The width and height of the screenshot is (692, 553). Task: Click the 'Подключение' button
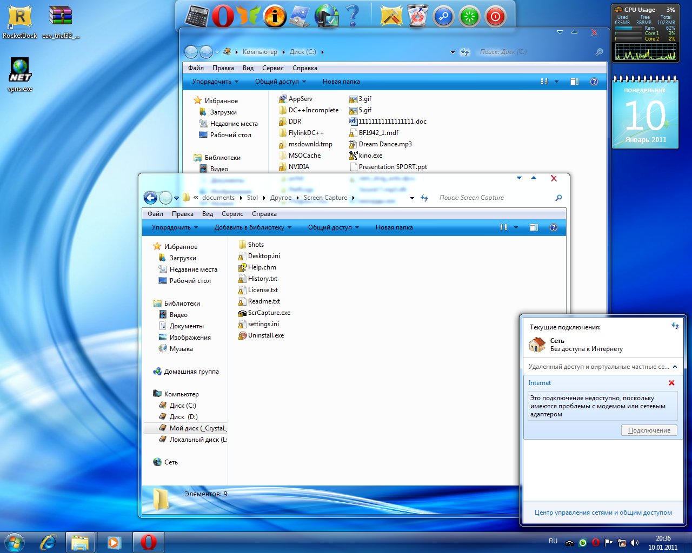coord(649,430)
